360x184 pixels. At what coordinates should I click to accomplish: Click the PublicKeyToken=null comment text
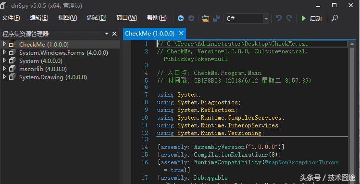(196, 59)
